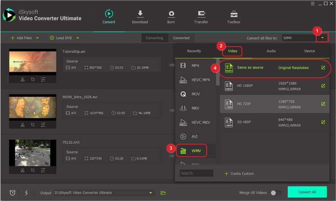The width and height of the screenshot is (336, 201).
Task: Click the format Search input field
Action: pos(196,173)
